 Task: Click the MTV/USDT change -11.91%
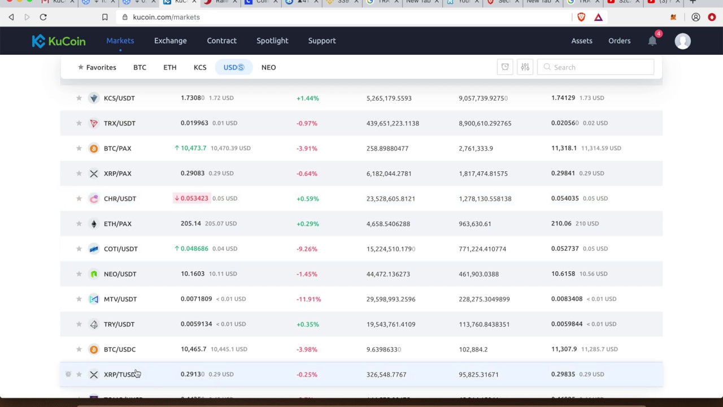(308, 299)
